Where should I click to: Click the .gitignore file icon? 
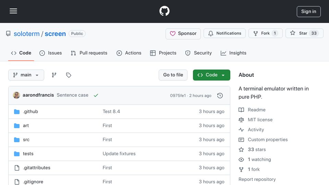pyautogui.click(x=17, y=182)
